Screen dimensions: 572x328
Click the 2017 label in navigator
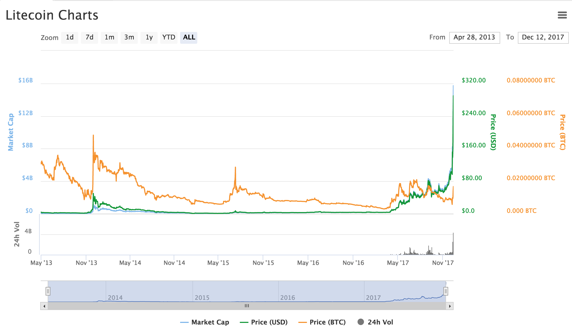(x=373, y=298)
